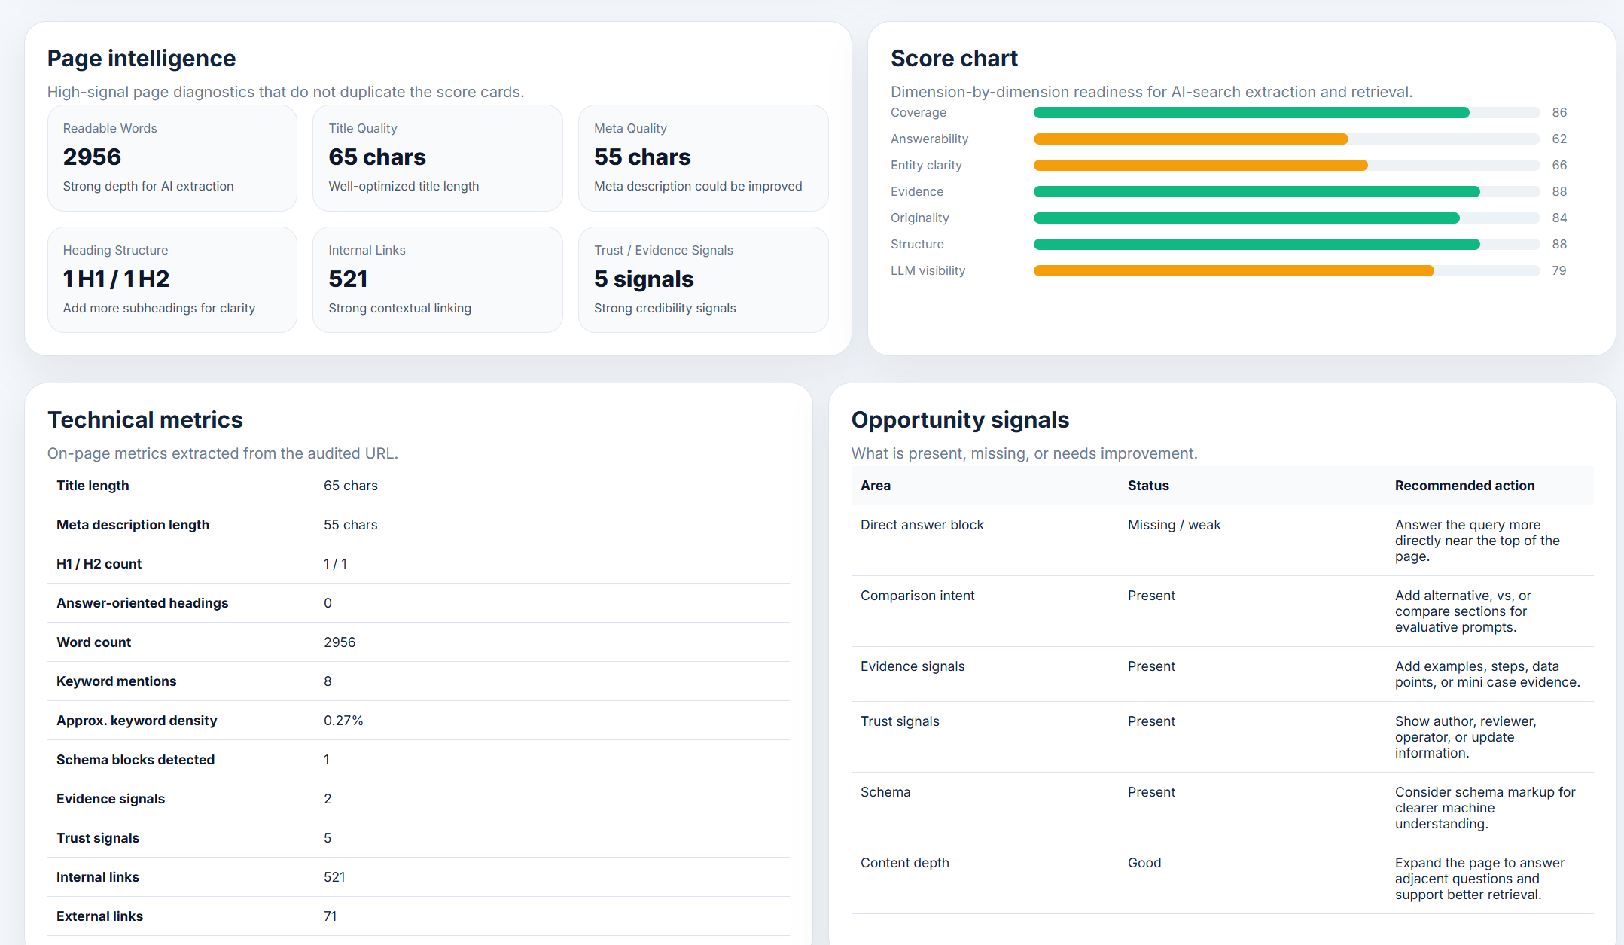
Task: Click the Internal links metric row label
Action: pyautogui.click(x=98, y=877)
